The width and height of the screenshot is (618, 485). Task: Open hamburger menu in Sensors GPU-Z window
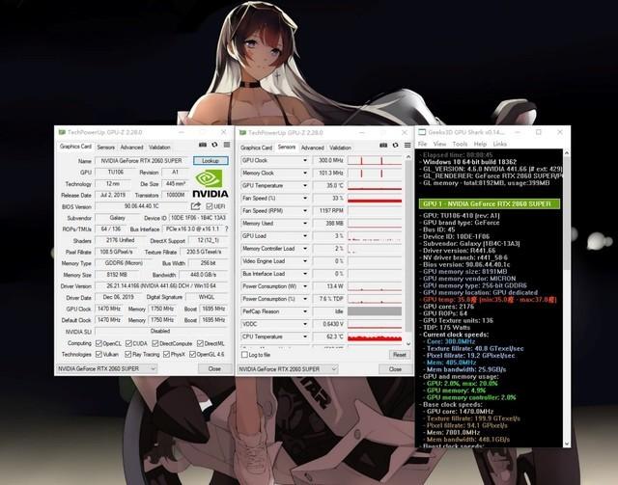click(407, 146)
